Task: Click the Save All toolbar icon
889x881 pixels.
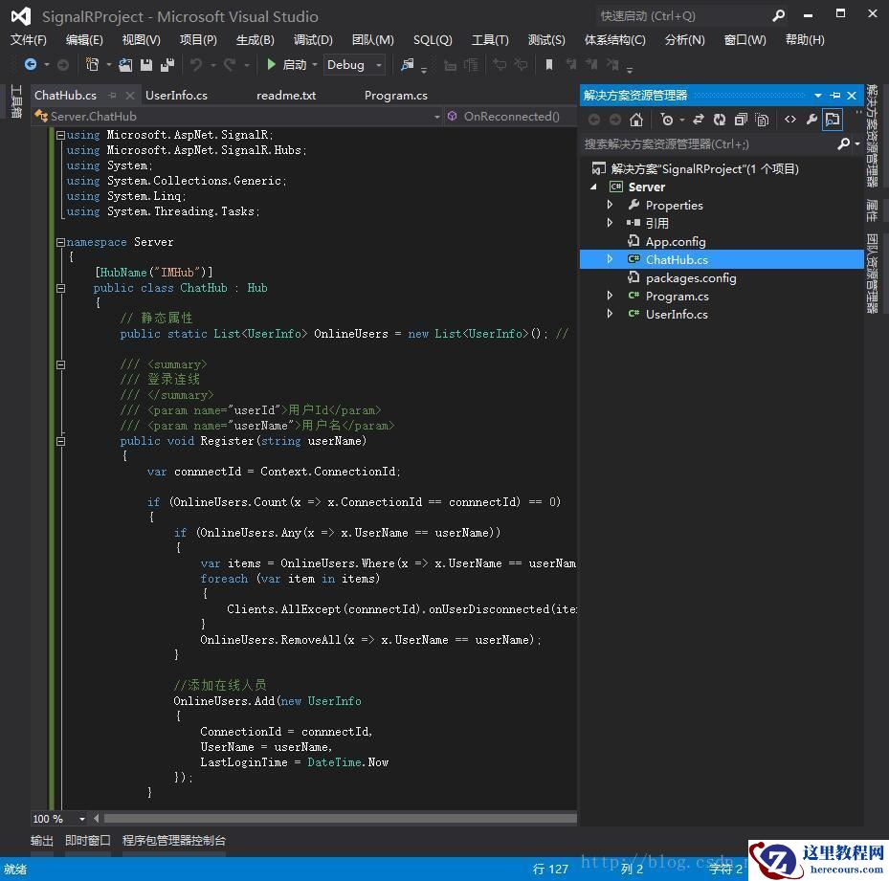Action: (167, 65)
